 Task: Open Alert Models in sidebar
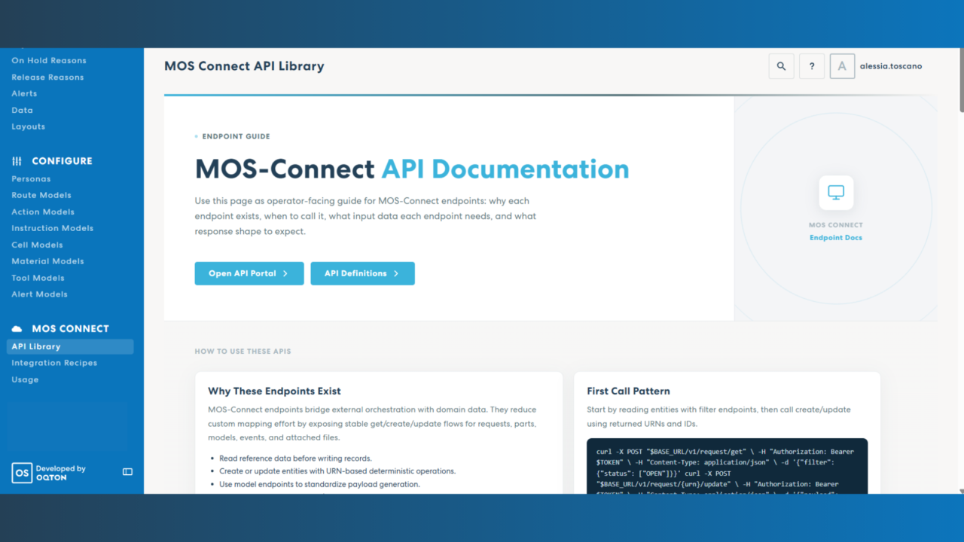coord(39,294)
